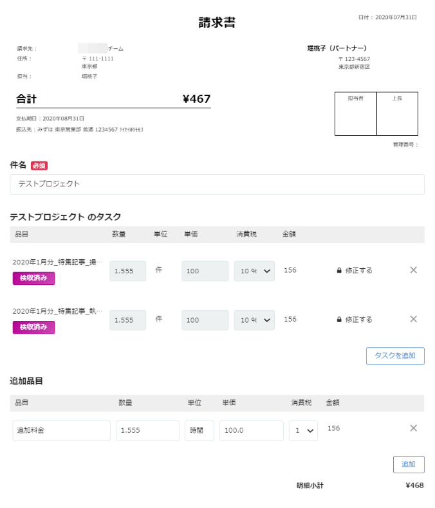
Task: Click the 追加料金 item name field
Action: pos(62,431)
